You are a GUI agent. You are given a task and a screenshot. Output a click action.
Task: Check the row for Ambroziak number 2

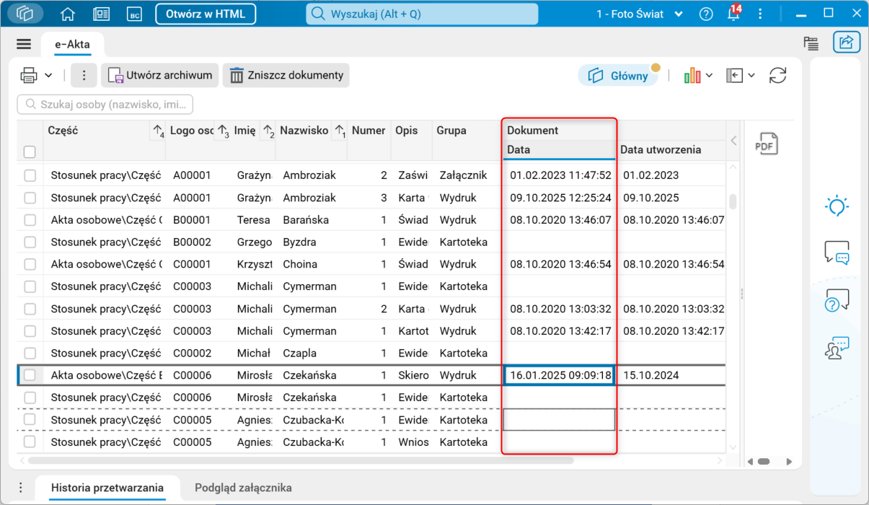coord(30,175)
